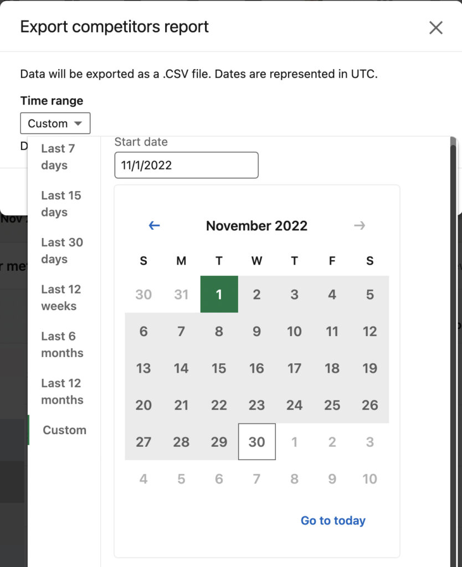Viewport: 462px width, 567px height.
Task: Select the Last 12 weeks option
Action: pos(61,297)
